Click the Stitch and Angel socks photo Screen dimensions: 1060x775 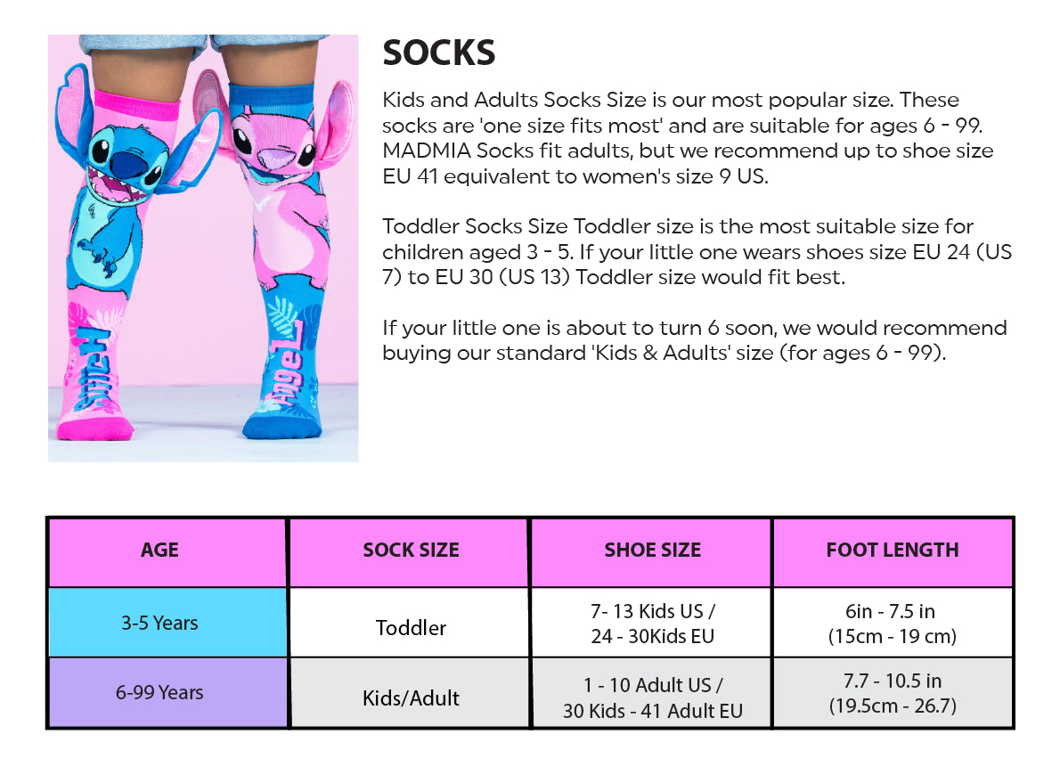(x=203, y=248)
